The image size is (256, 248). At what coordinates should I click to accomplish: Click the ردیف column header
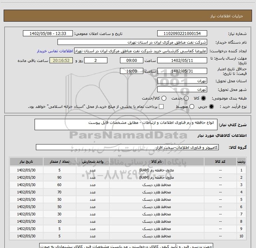241,162
